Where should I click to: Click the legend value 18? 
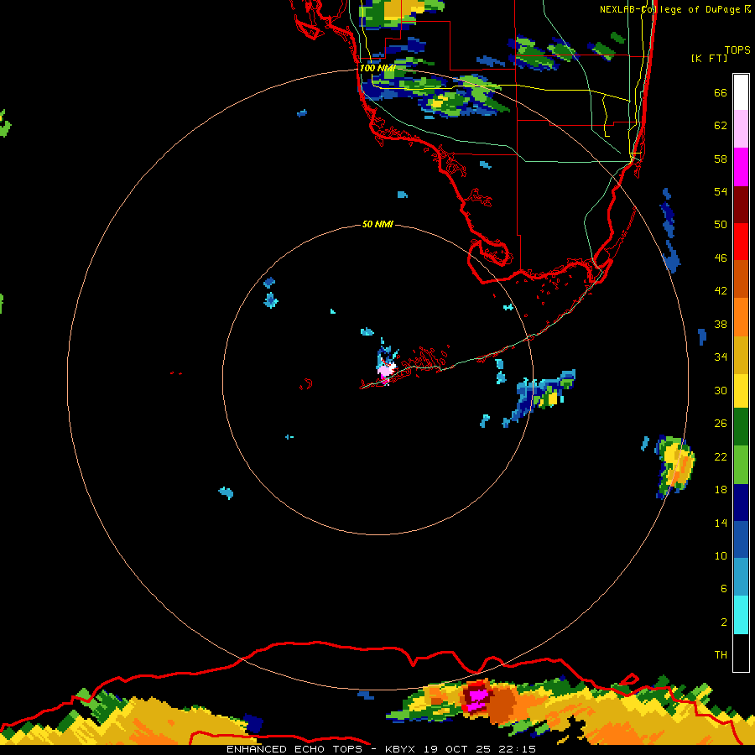721,489
